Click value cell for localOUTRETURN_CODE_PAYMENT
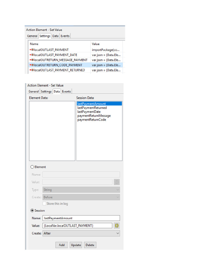Image resolution: width=210 pixels, height=280 pixels. point(107,65)
